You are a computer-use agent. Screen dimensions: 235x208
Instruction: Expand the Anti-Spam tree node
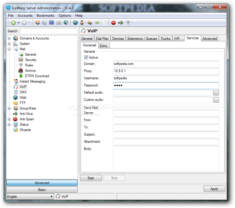pyautogui.click(x=9, y=119)
